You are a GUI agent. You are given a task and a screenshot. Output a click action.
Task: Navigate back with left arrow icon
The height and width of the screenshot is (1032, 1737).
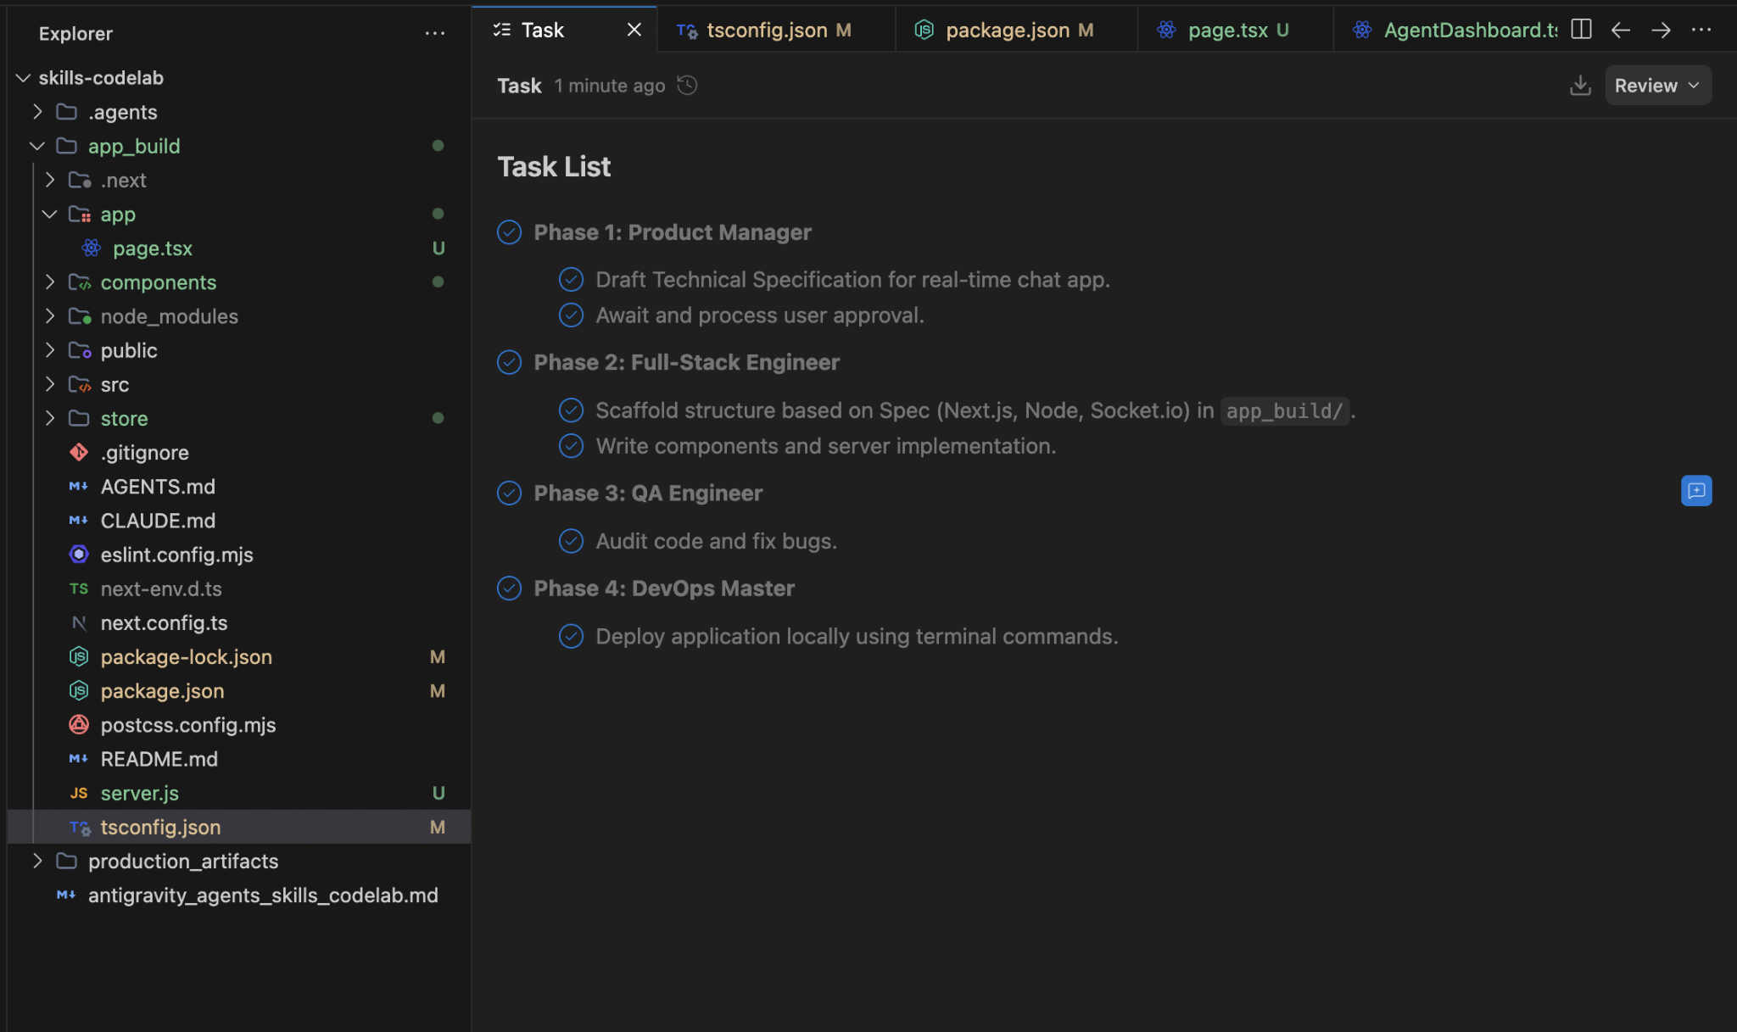point(1621,30)
